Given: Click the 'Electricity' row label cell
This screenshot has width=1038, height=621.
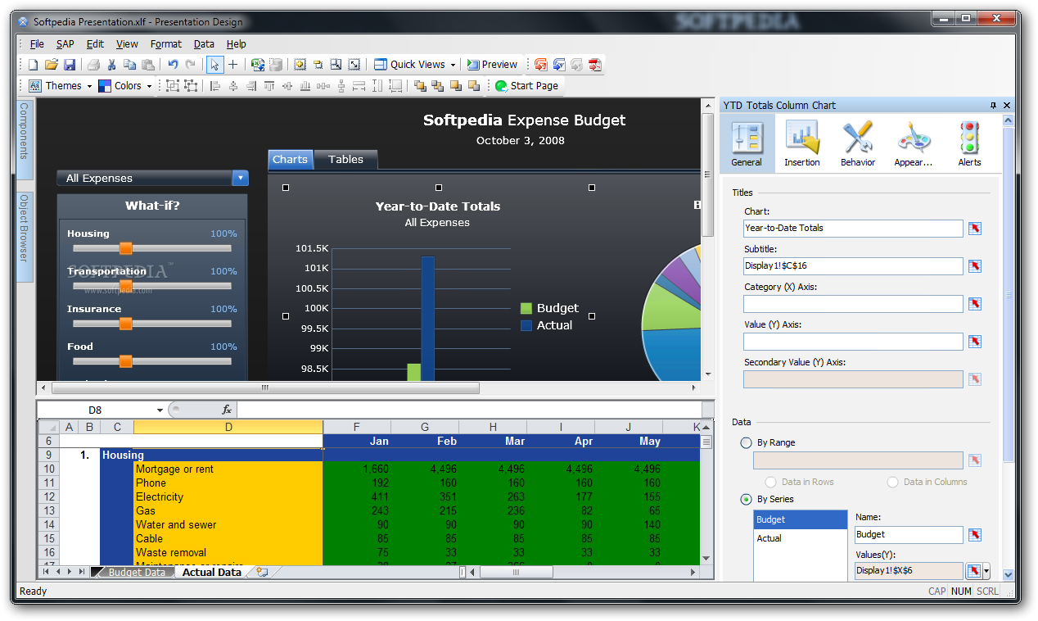Looking at the screenshot, I should point(228,497).
